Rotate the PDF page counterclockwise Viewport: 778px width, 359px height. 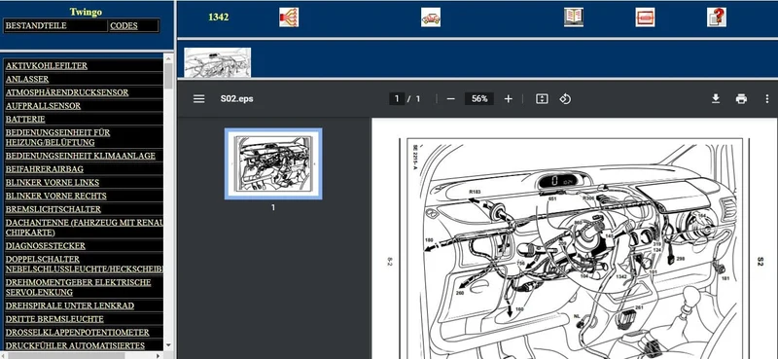point(565,99)
